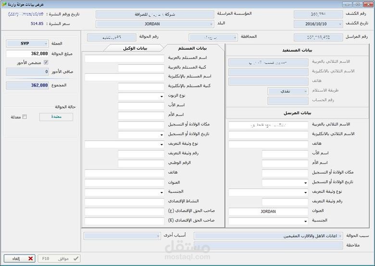Open recipient الجنسية dropdown
This screenshot has width=375, height=266.
pos(162,193)
